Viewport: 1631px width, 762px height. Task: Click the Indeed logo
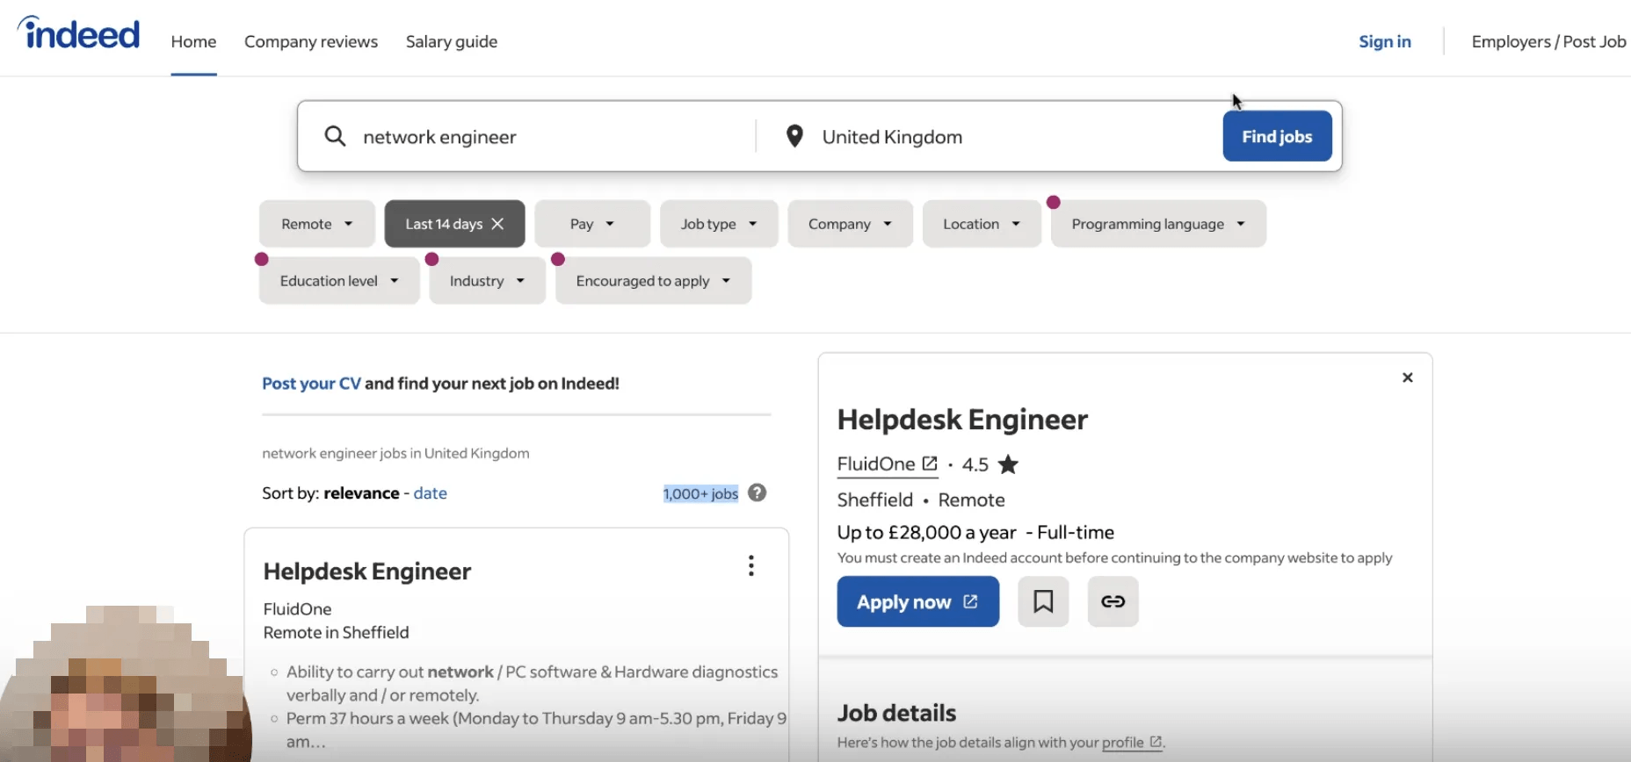(79, 35)
